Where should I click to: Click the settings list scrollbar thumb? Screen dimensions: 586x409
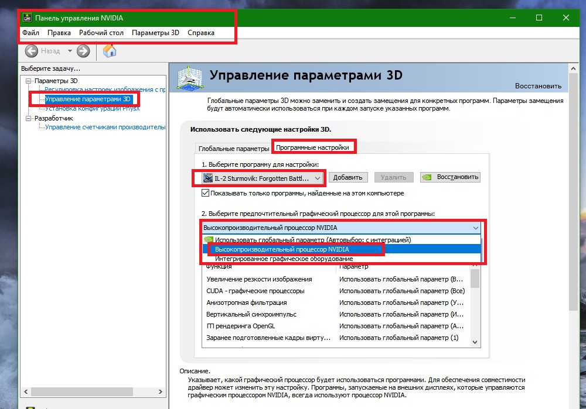coord(475,279)
